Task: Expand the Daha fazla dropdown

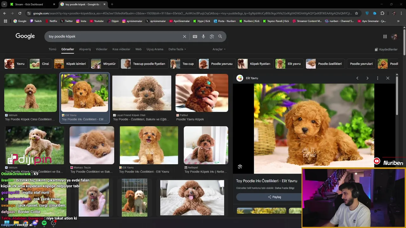Action: point(177,49)
